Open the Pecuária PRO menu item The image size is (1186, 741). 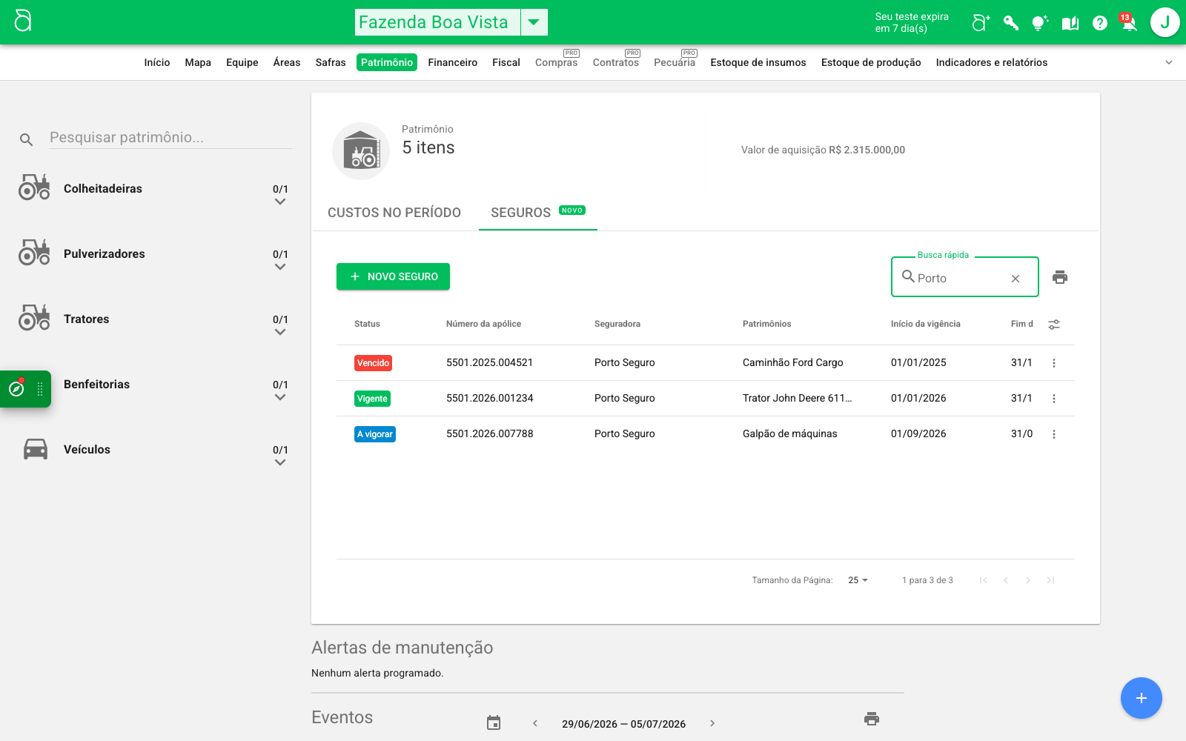tap(675, 62)
